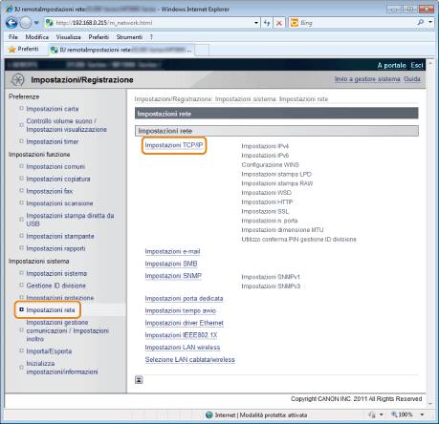Screen dimensions: 439x424
Task: Open the address bar URL dropdown
Action: click(256, 23)
